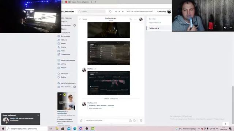Click the Игры sidebar icon
Viewport: 234px width, 131px height.
tap(58, 51)
